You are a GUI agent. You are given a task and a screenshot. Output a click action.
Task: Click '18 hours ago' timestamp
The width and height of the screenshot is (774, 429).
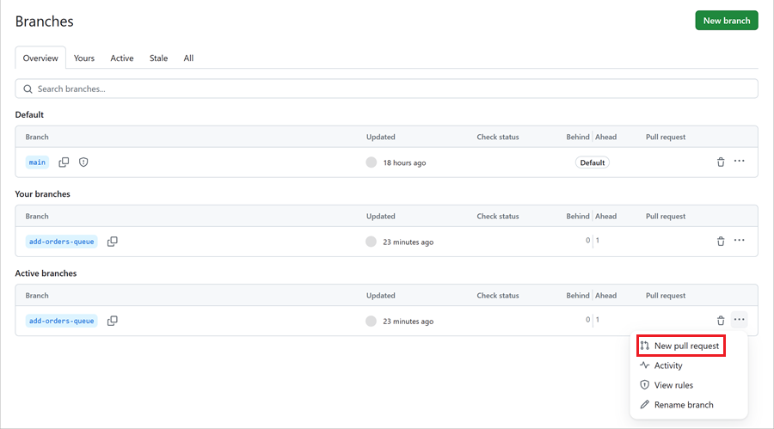click(x=404, y=162)
